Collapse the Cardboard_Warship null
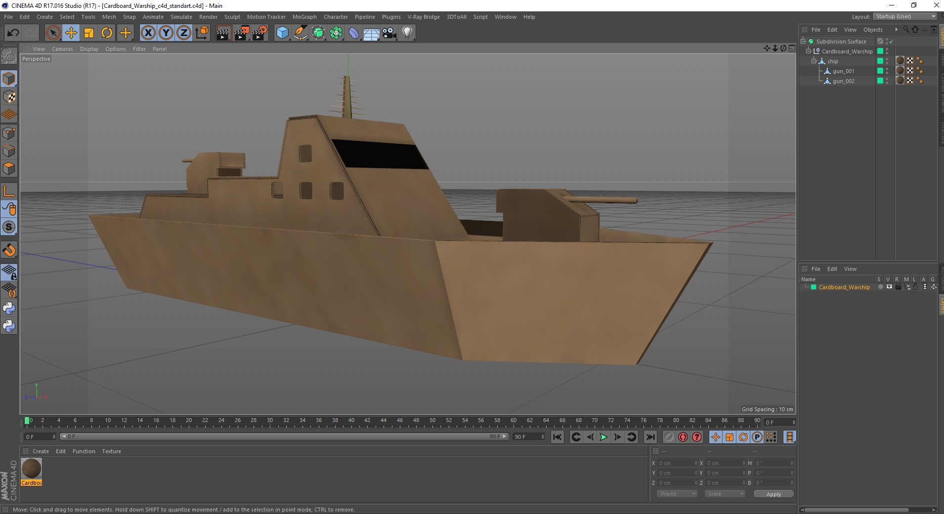 coord(809,51)
